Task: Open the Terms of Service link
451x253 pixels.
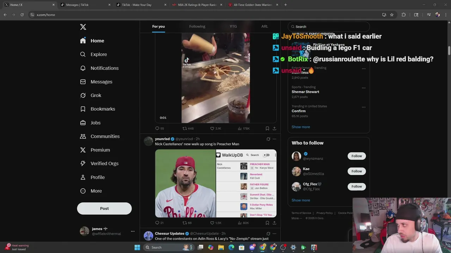Action: point(301,213)
